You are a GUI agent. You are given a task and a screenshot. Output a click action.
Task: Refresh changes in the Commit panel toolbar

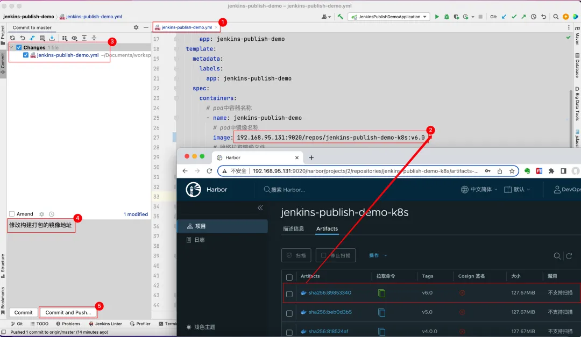[x=12, y=38]
